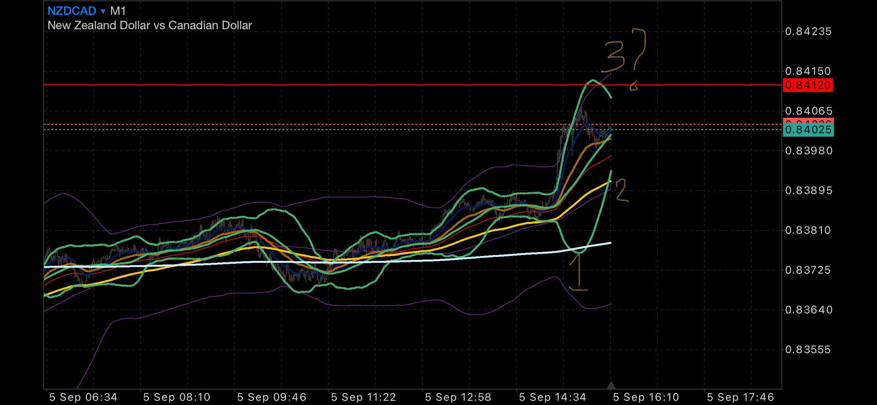
Task: Click the "5 Sep 16:10" time axis label
Action: coord(646,397)
